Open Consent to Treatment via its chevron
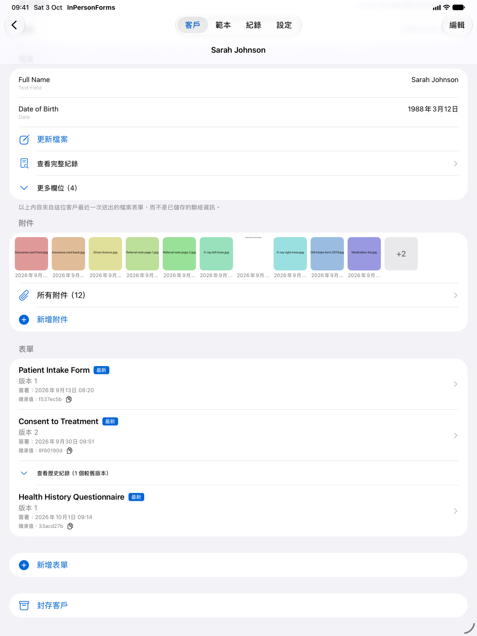 click(456, 435)
